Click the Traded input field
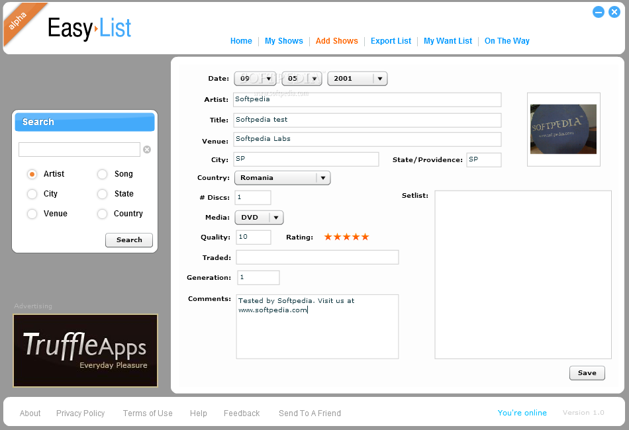Screen dimensions: 629x430 click(317, 257)
